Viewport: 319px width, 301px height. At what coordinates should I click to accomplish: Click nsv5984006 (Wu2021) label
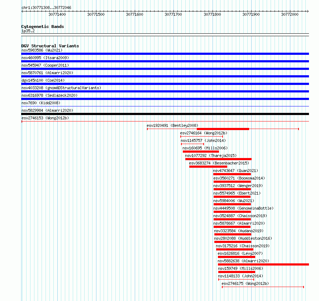pos(234,201)
